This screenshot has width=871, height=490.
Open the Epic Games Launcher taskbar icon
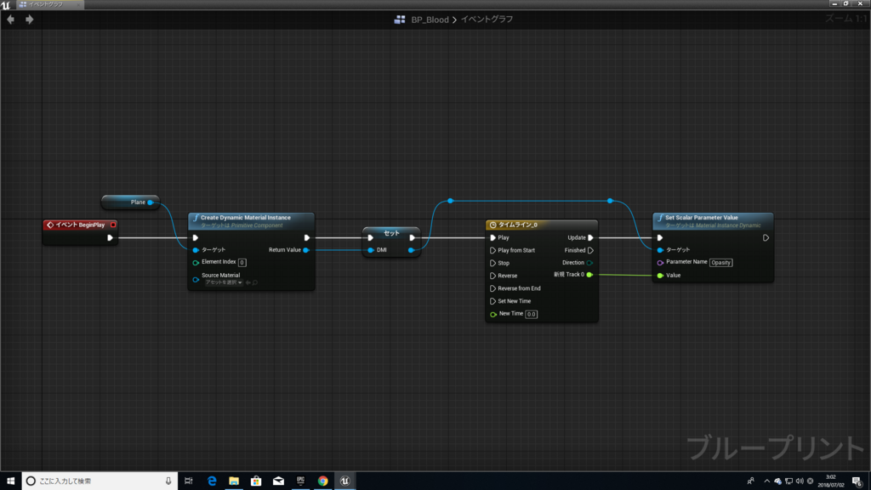click(300, 481)
